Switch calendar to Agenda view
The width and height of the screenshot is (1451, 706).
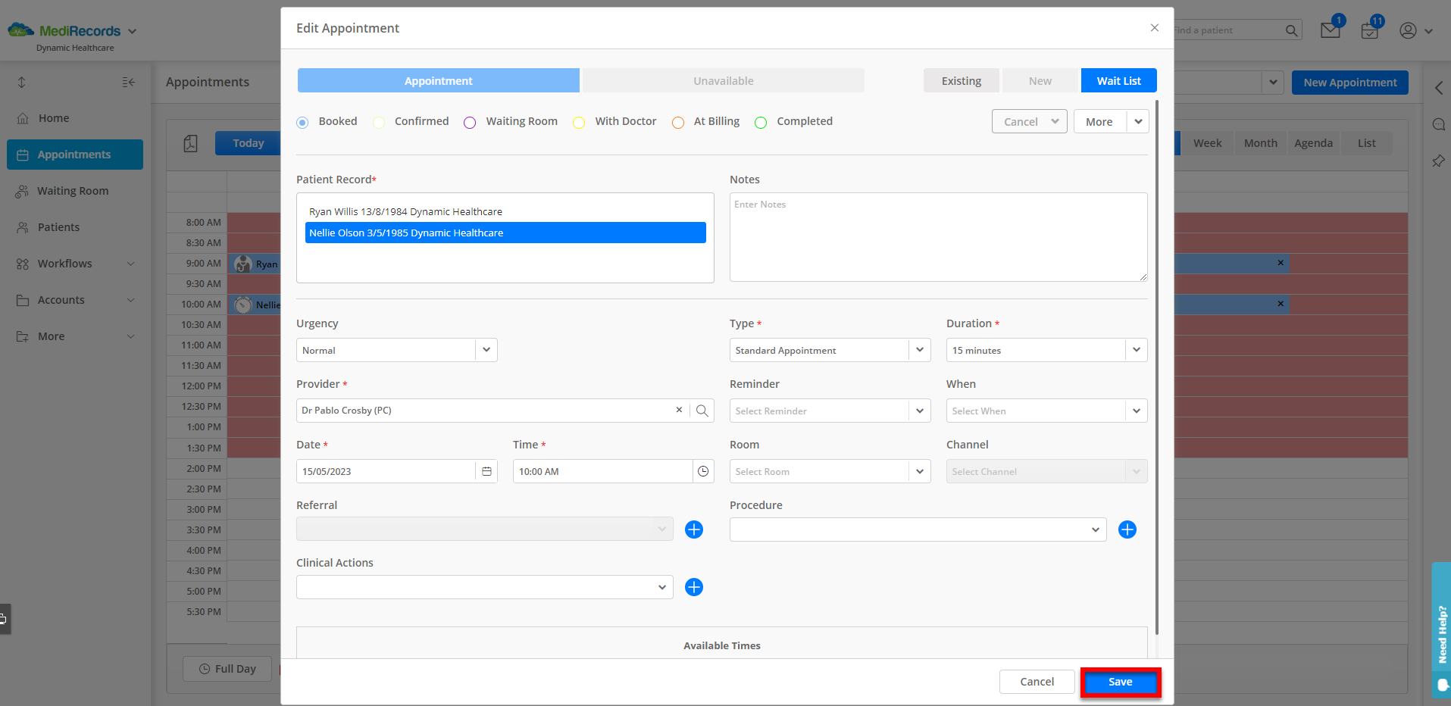tap(1313, 143)
